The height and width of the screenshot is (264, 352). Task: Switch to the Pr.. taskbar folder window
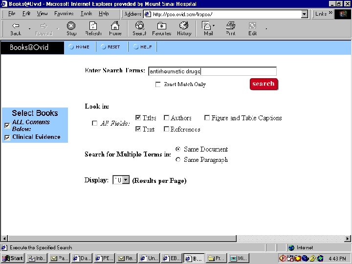coord(216,259)
